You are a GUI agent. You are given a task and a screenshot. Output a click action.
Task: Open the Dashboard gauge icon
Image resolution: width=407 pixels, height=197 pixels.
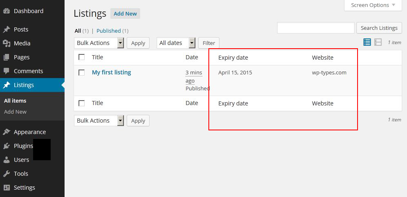[7, 11]
